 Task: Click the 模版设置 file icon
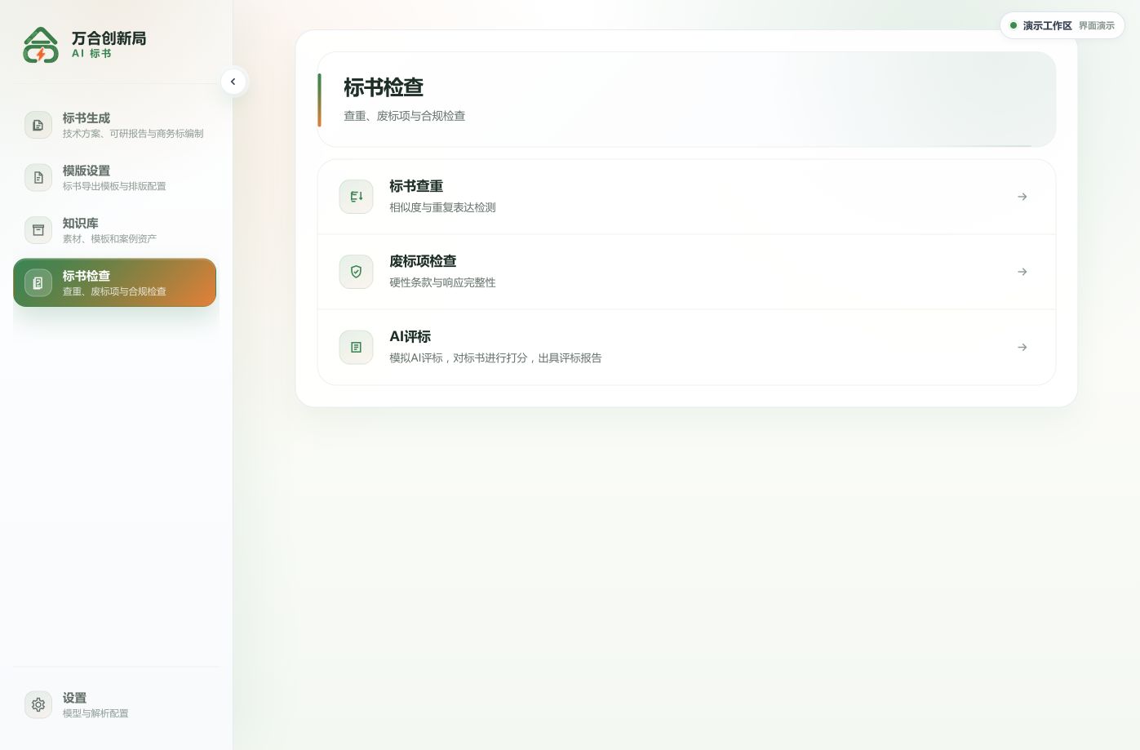(x=38, y=178)
